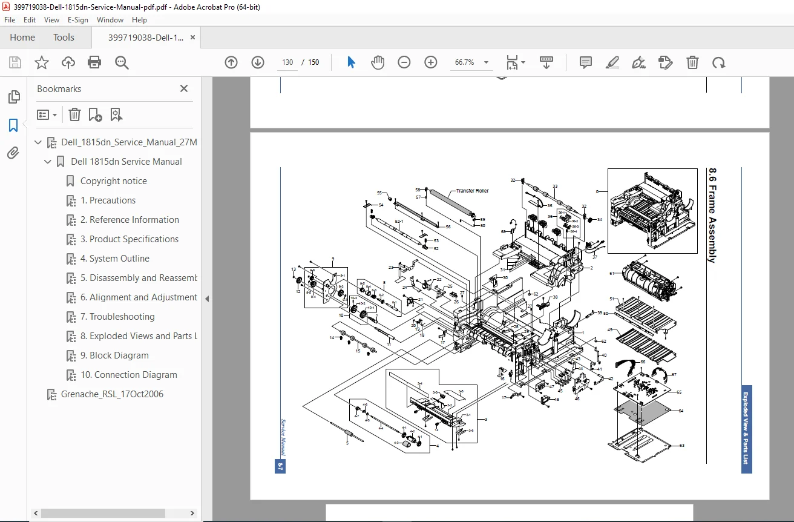Viewport: 794px width, 522px height.
Task: Open the attachments paperclip panel
Action: pyautogui.click(x=13, y=153)
